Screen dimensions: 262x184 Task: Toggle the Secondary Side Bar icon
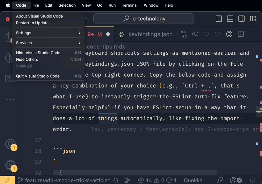(241, 18)
